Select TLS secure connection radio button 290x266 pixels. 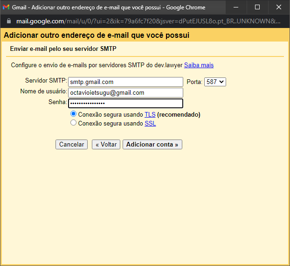tap(73, 114)
